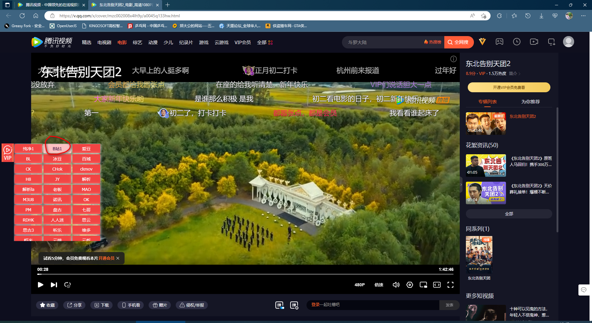
Task: Click the Tencent Video logo
Action: tap(52, 42)
